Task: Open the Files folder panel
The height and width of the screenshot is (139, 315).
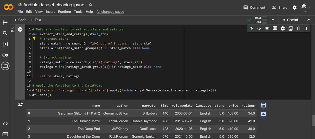Action: (x=5, y=66)
